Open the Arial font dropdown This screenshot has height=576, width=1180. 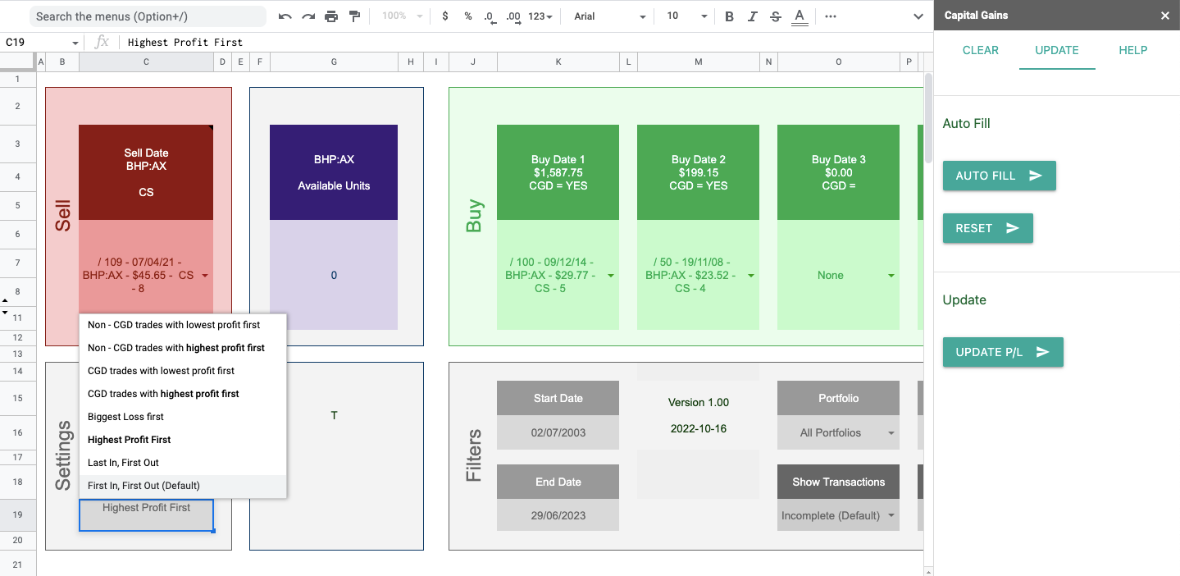tap(609, 16)
